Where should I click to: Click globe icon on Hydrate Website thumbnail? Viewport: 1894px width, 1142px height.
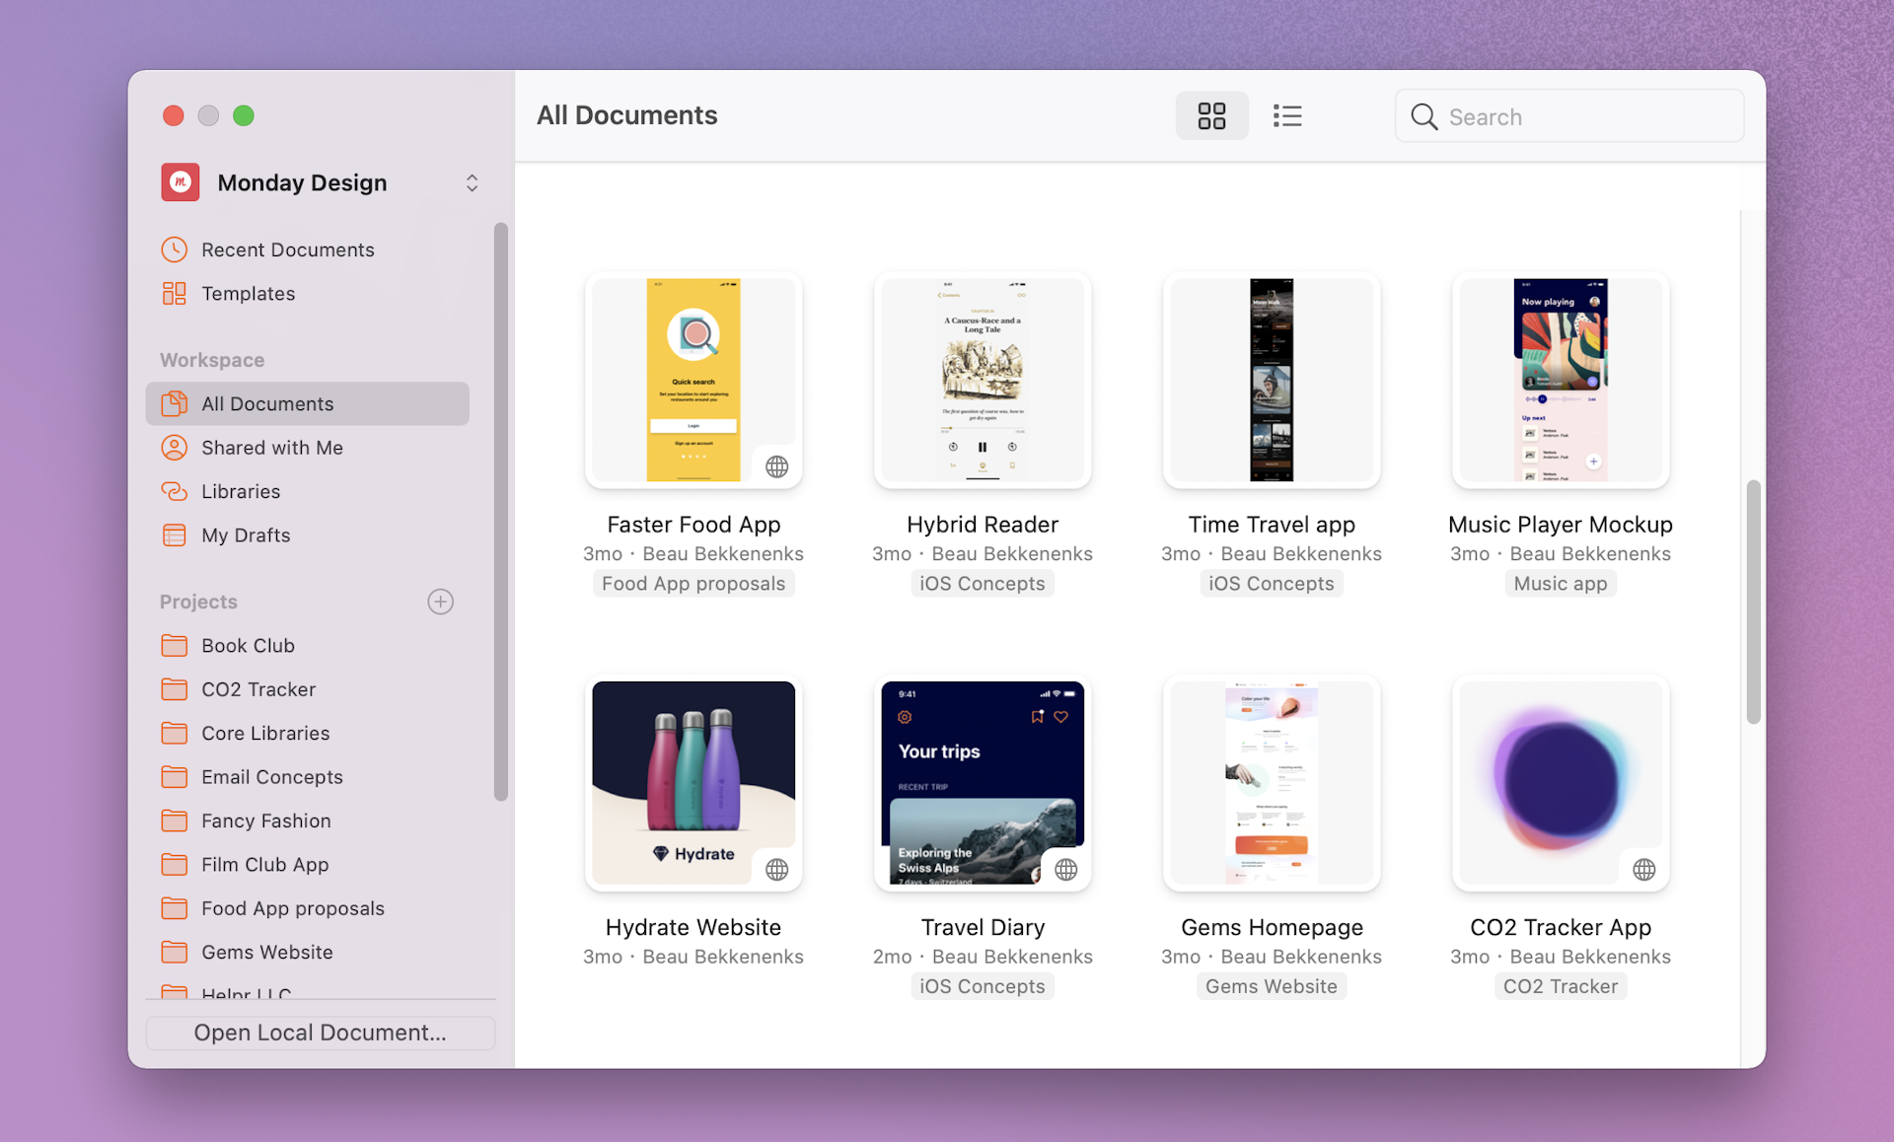(777, 869)
